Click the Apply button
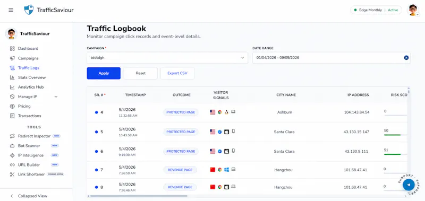Screen dimensions: 425x201 (104, 73)
